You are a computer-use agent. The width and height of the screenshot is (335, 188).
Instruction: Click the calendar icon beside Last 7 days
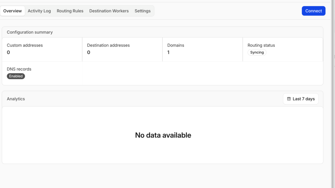[x=289, y=99]
